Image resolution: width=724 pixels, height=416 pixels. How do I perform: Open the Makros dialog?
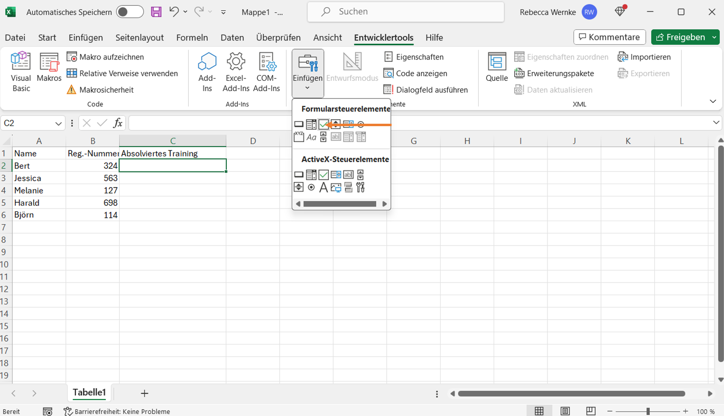[49, 67]
